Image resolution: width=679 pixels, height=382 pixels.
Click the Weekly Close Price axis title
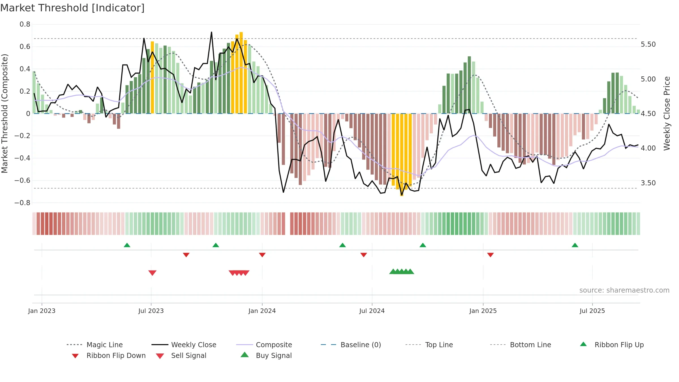667,113
